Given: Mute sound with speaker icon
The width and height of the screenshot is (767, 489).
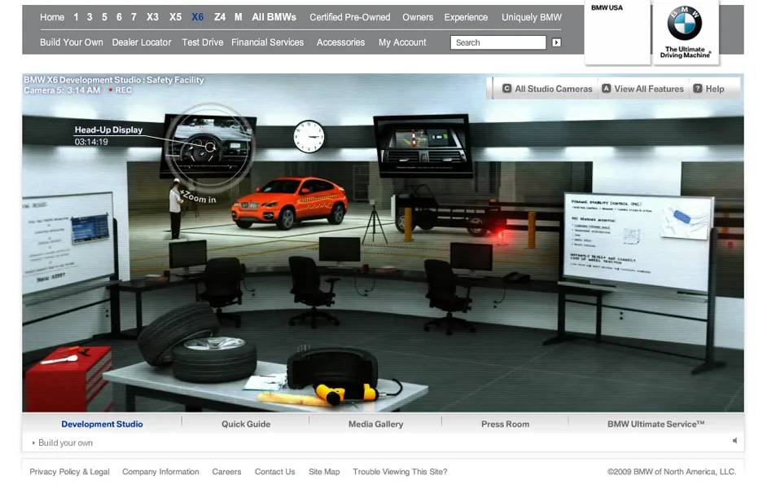Looking at the screenshot, I should pos(734,441).
